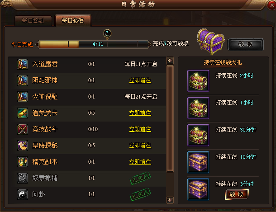Viewport: 276px width, 212px height.
Task: Click the 皇陵探秘 icon
Action: [x=23, y=146]
